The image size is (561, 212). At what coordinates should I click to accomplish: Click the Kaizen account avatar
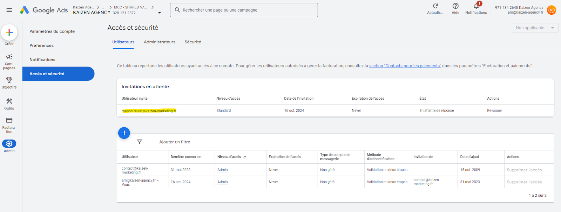(x=552, y=10)
